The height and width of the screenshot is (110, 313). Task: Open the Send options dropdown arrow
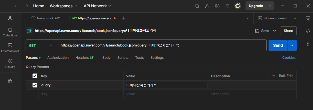292,45
